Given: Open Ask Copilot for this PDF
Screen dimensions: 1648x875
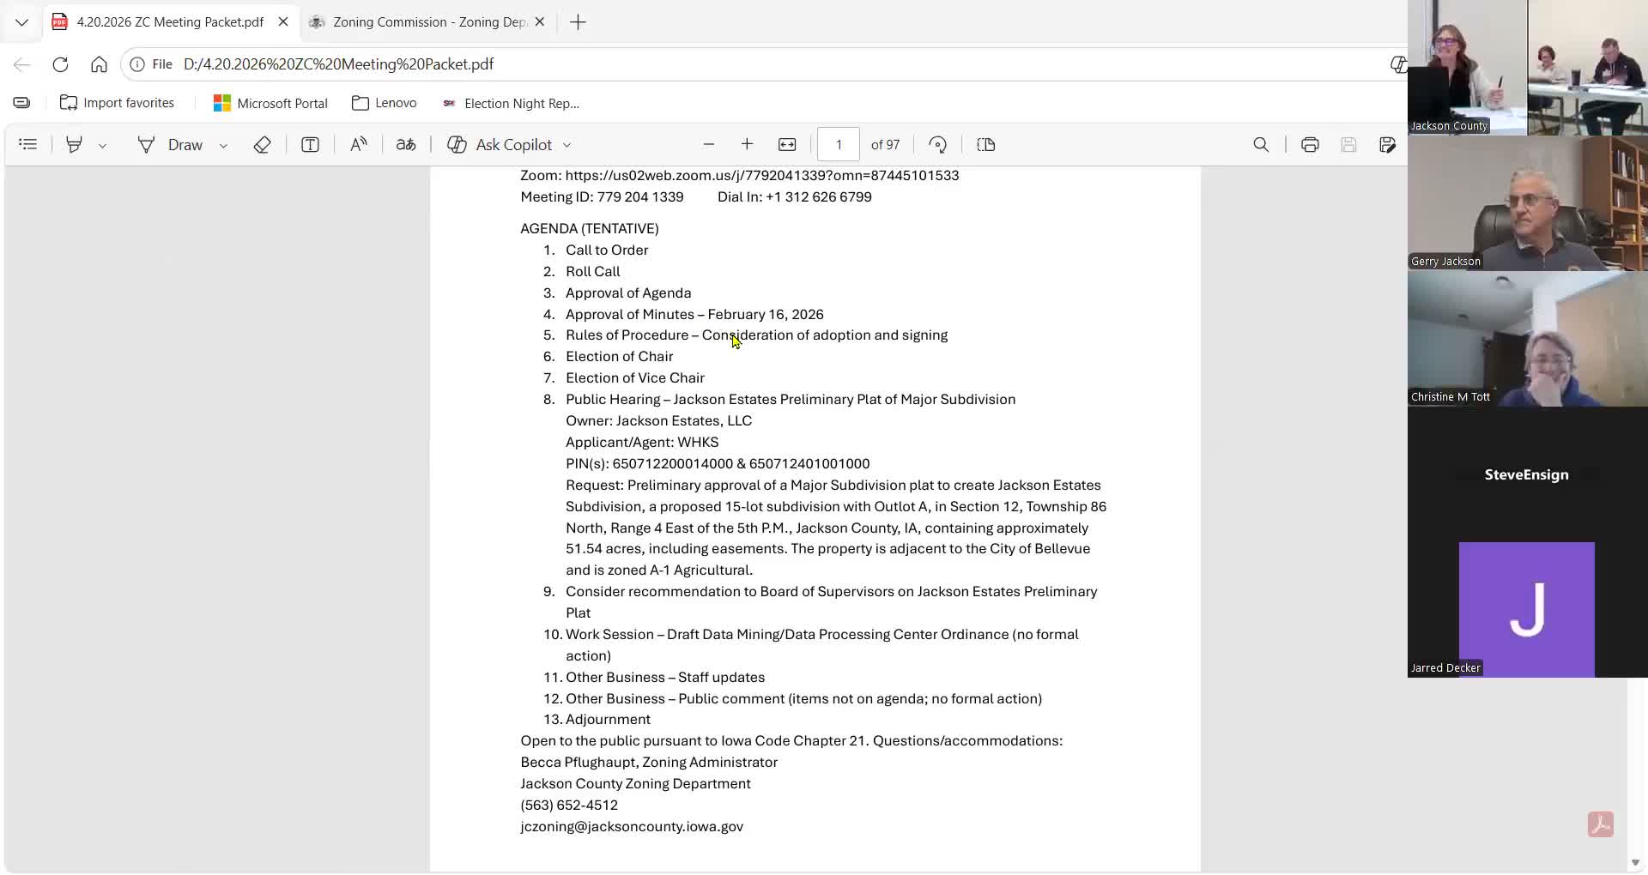Looking at the screenshot, I should coord(500,145).
